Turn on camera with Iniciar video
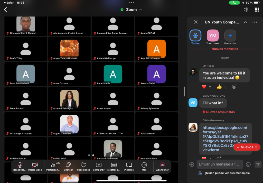Image resolution: width=263 pixels, height=183 pixels. [x=35, y=165]
